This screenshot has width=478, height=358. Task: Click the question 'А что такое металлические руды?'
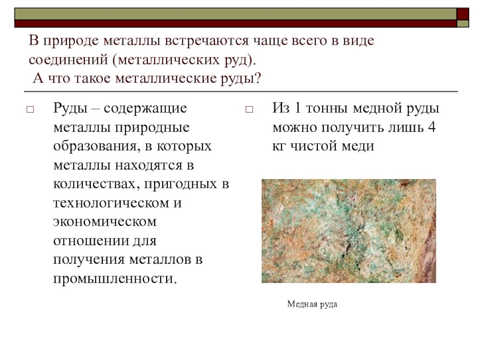(147, 78)
